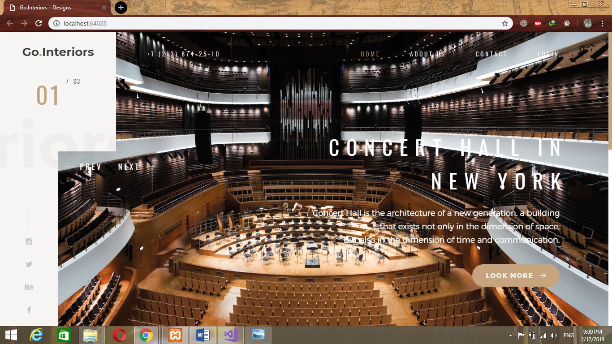Click the Concert Hall in New York heading
612x344 pixels.
(x=446, y=164)
